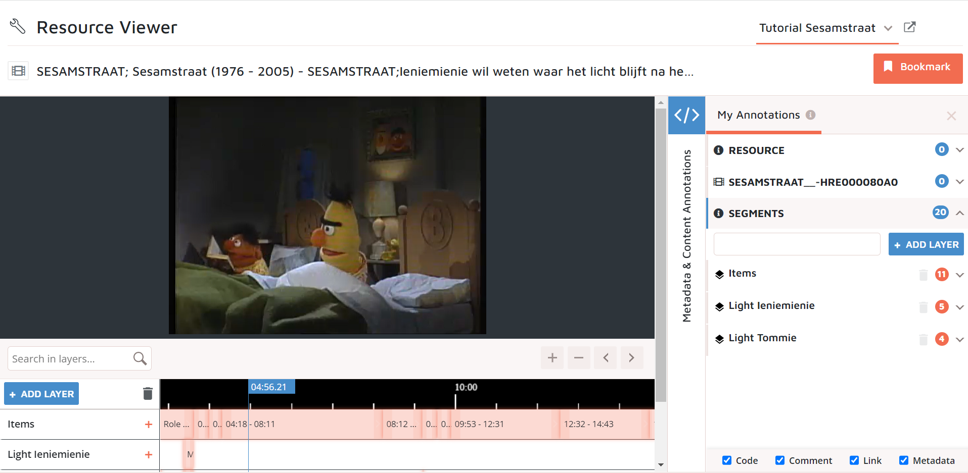The width and height of the screenshot is (968, 473).
Task: Click the code brackets panel icon
Action: coord(686,115)
